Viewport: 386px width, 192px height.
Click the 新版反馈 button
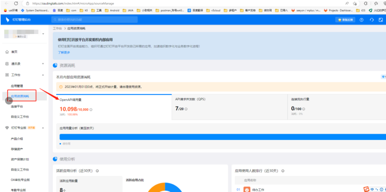(x=345, y=20)
